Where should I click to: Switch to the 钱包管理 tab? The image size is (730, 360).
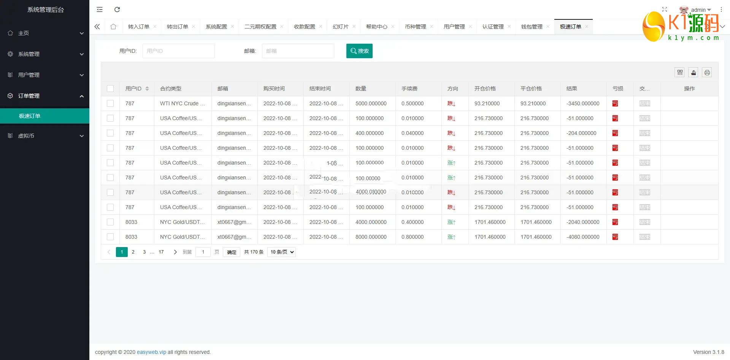click(x=532, y=27)
